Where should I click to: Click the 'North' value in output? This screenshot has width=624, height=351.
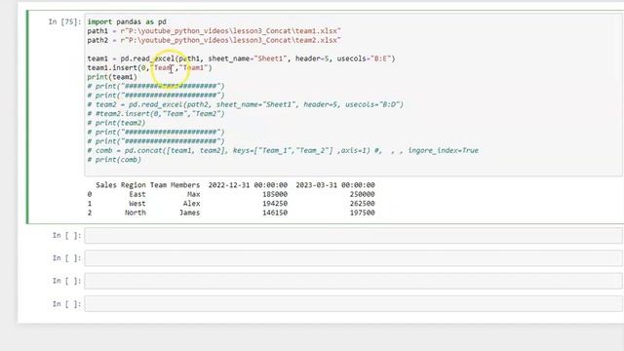[x=136, y=213]
